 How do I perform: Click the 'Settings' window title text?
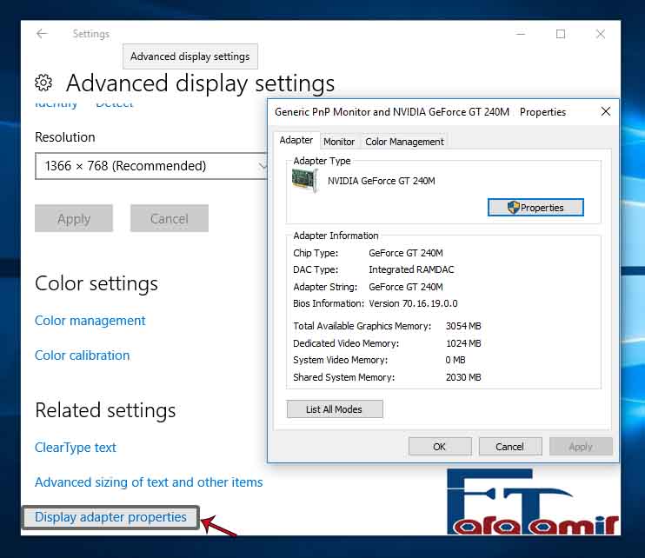click(x=91, y=34)
